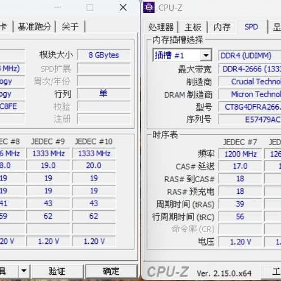Image resolution: width=281 pixels, height=281 pixels.
Task: Switch to the 处理器 tab
Action: (x=161, y=27)
